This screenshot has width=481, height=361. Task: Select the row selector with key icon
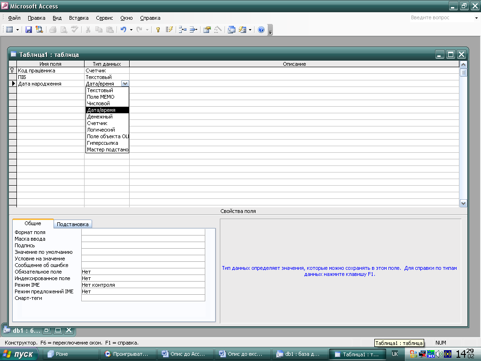(13, 71)
